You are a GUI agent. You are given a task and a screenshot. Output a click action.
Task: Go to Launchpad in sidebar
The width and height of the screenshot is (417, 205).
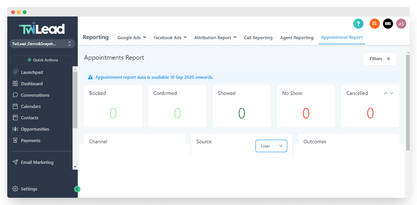coord(32,72)
